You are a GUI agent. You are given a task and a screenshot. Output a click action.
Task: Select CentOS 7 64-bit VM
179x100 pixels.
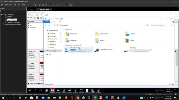pyautogui.click(x=12, y=18)
